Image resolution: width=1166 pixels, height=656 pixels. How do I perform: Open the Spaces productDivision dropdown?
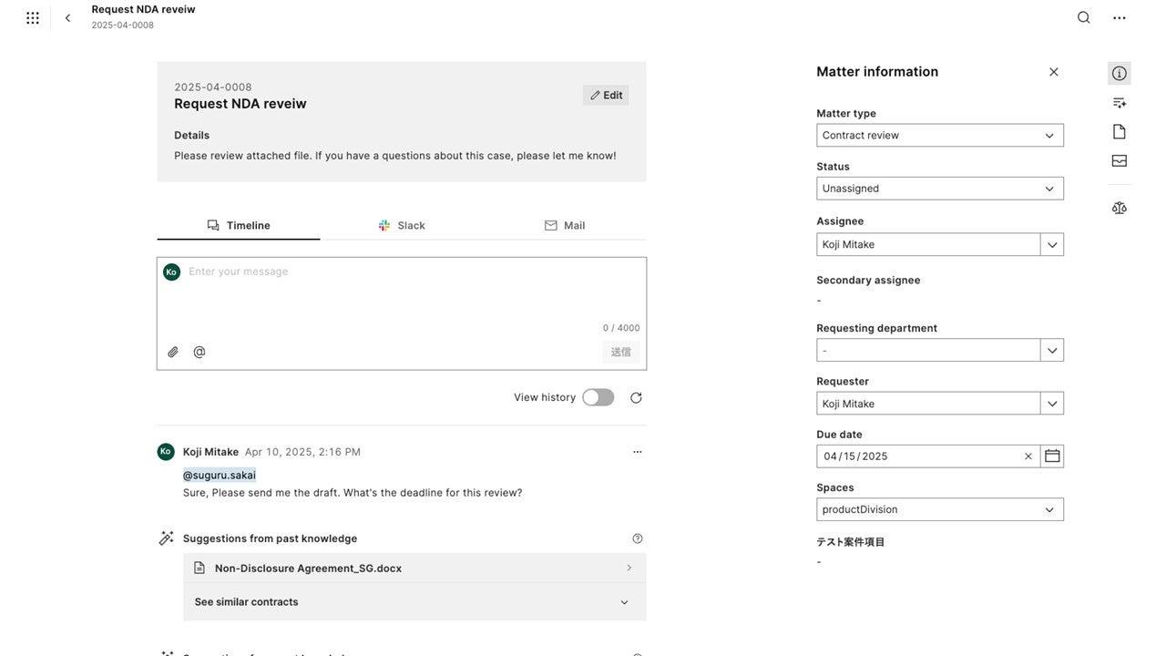click(940, 509)
